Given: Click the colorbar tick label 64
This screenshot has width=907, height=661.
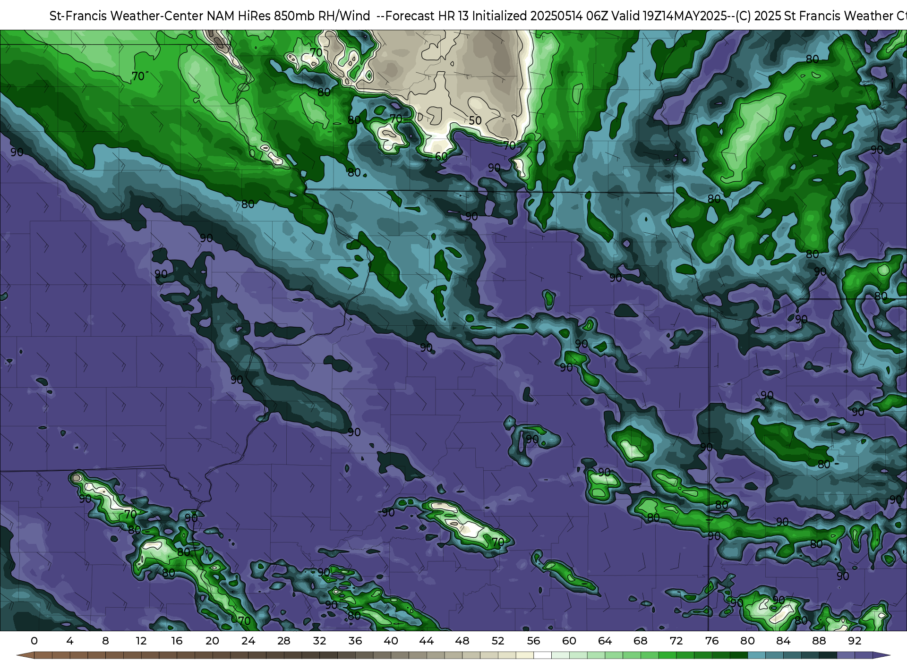Looking at the screenshot, I should click(x=605, y=641).
